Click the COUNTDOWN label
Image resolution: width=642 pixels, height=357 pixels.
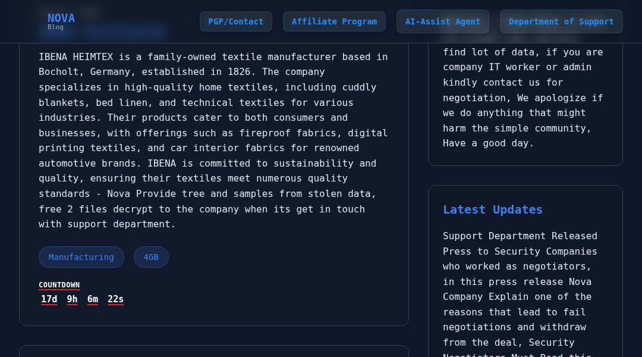click(59, 285)
